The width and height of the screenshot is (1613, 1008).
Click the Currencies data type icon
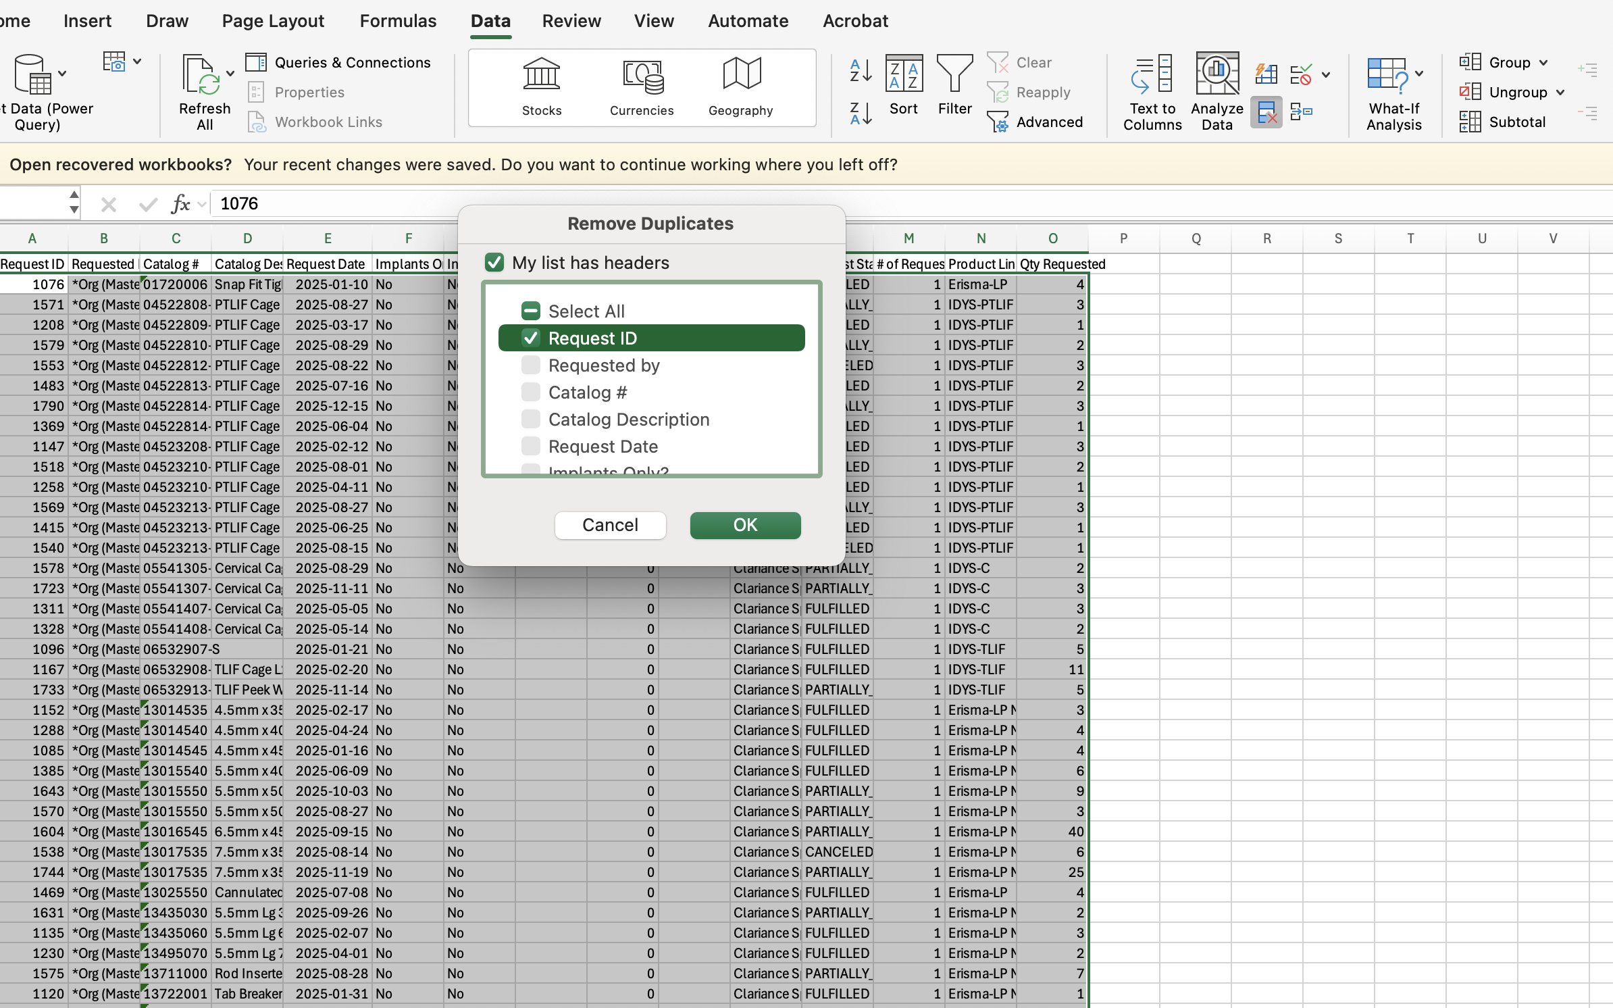[642, 76]
